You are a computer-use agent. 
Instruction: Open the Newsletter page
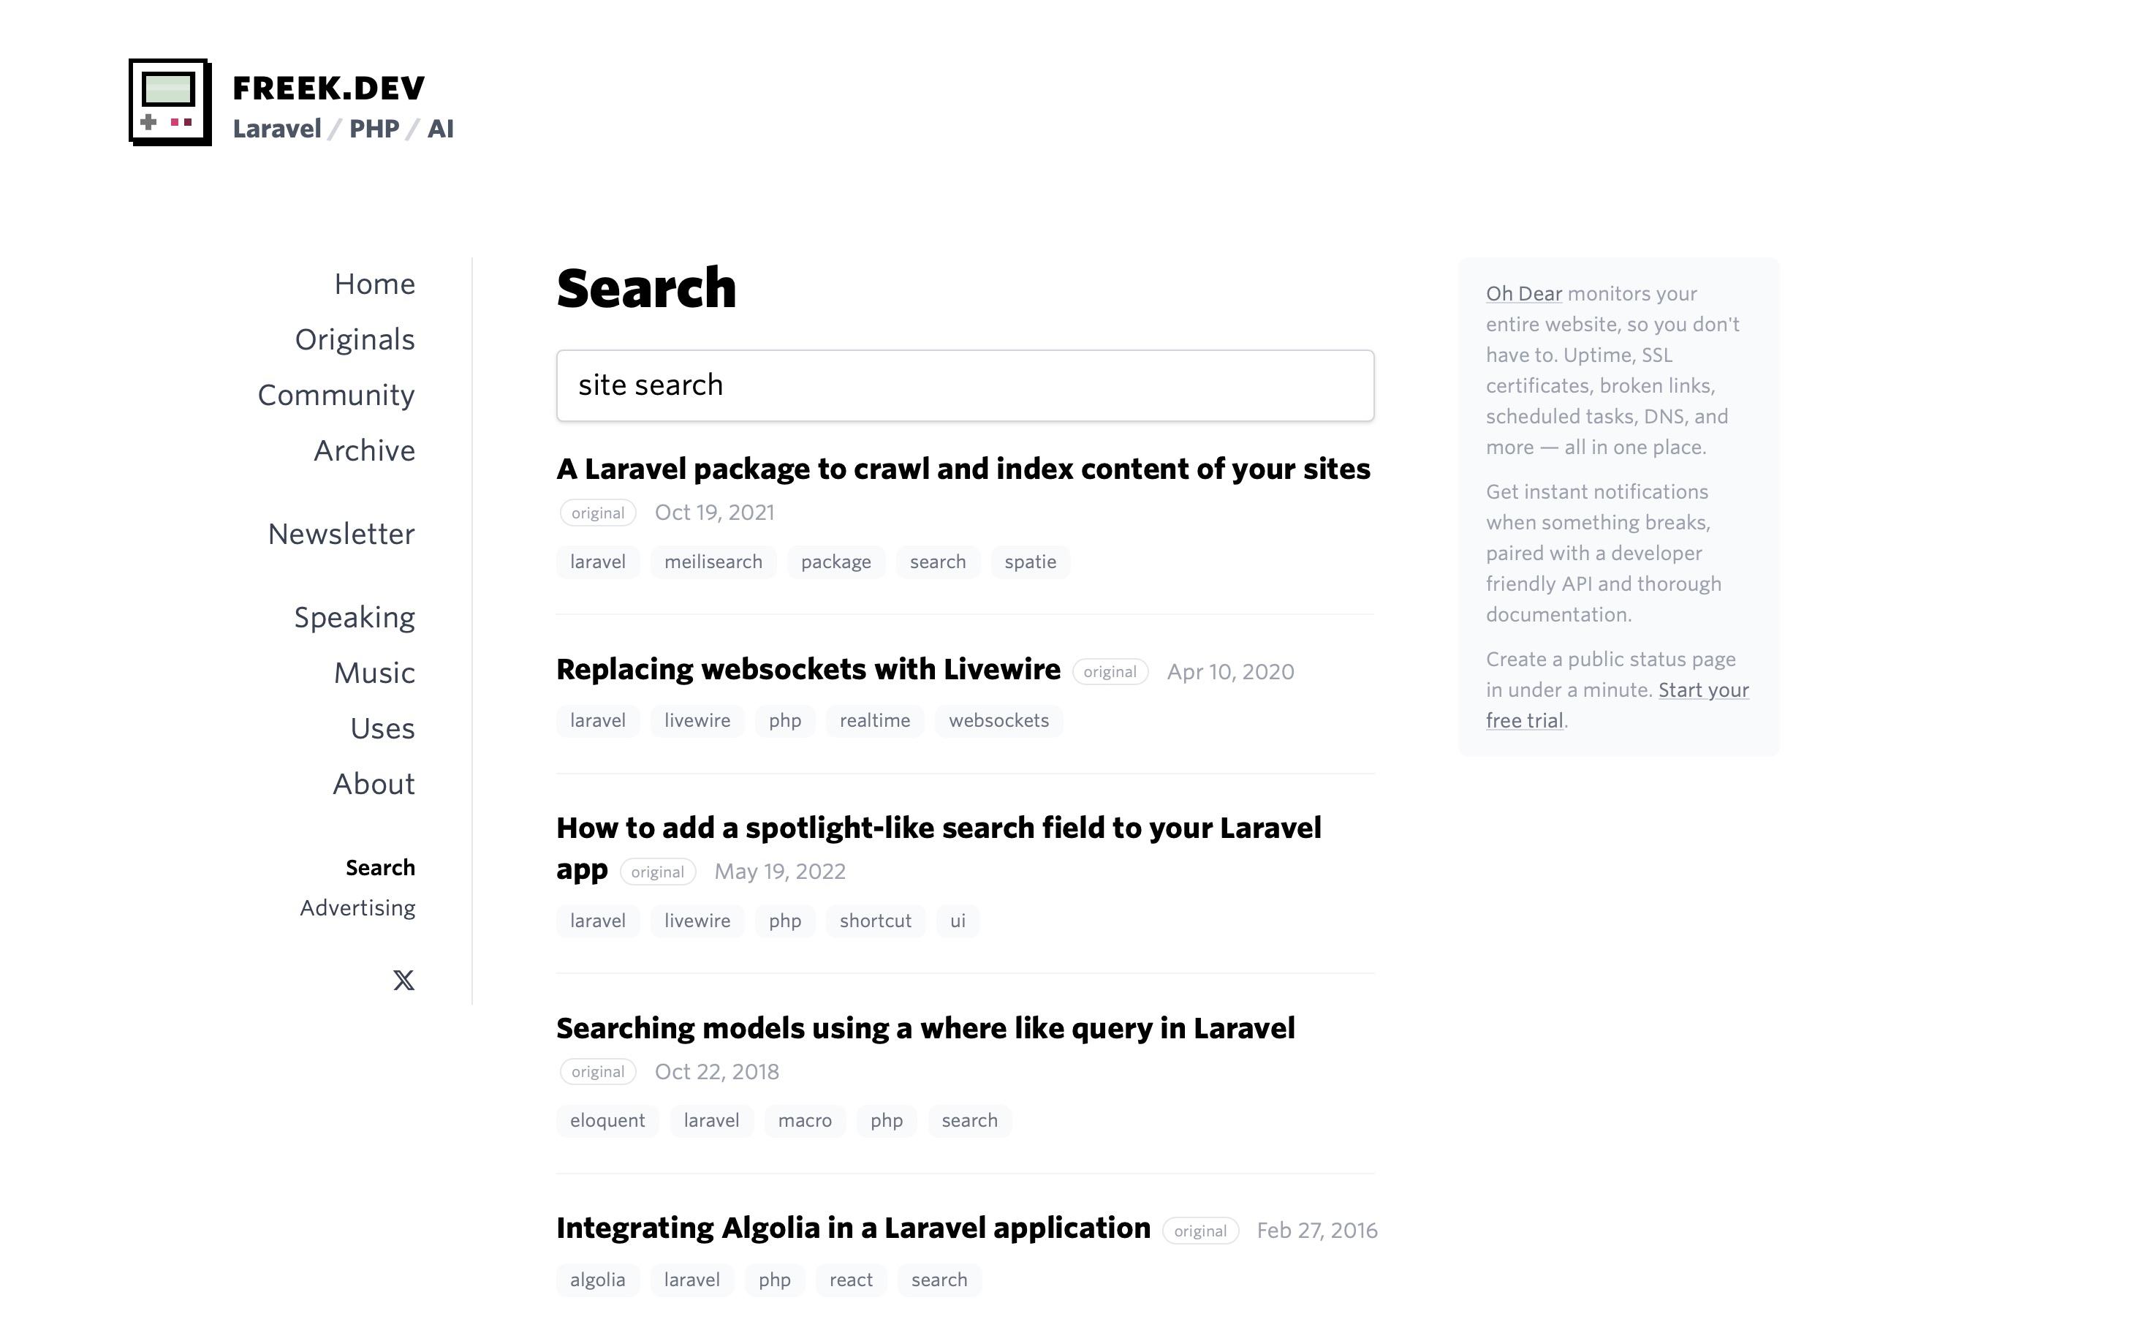click(341, 535)
